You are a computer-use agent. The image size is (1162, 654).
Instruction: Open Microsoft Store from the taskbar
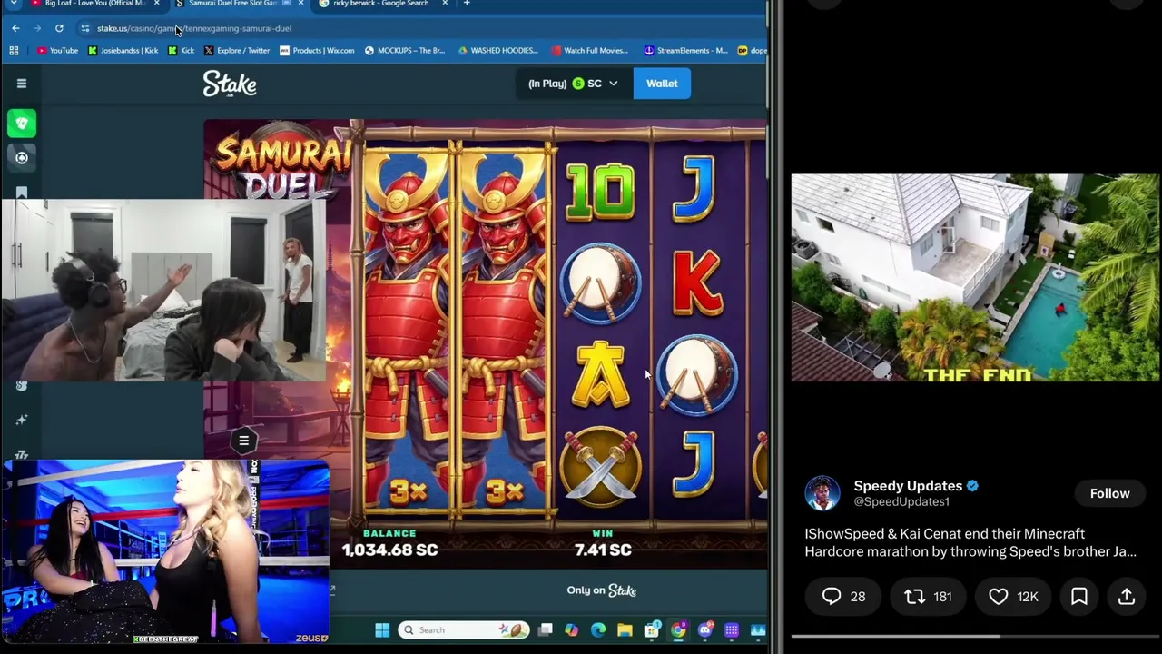click(x=652, y=630)
